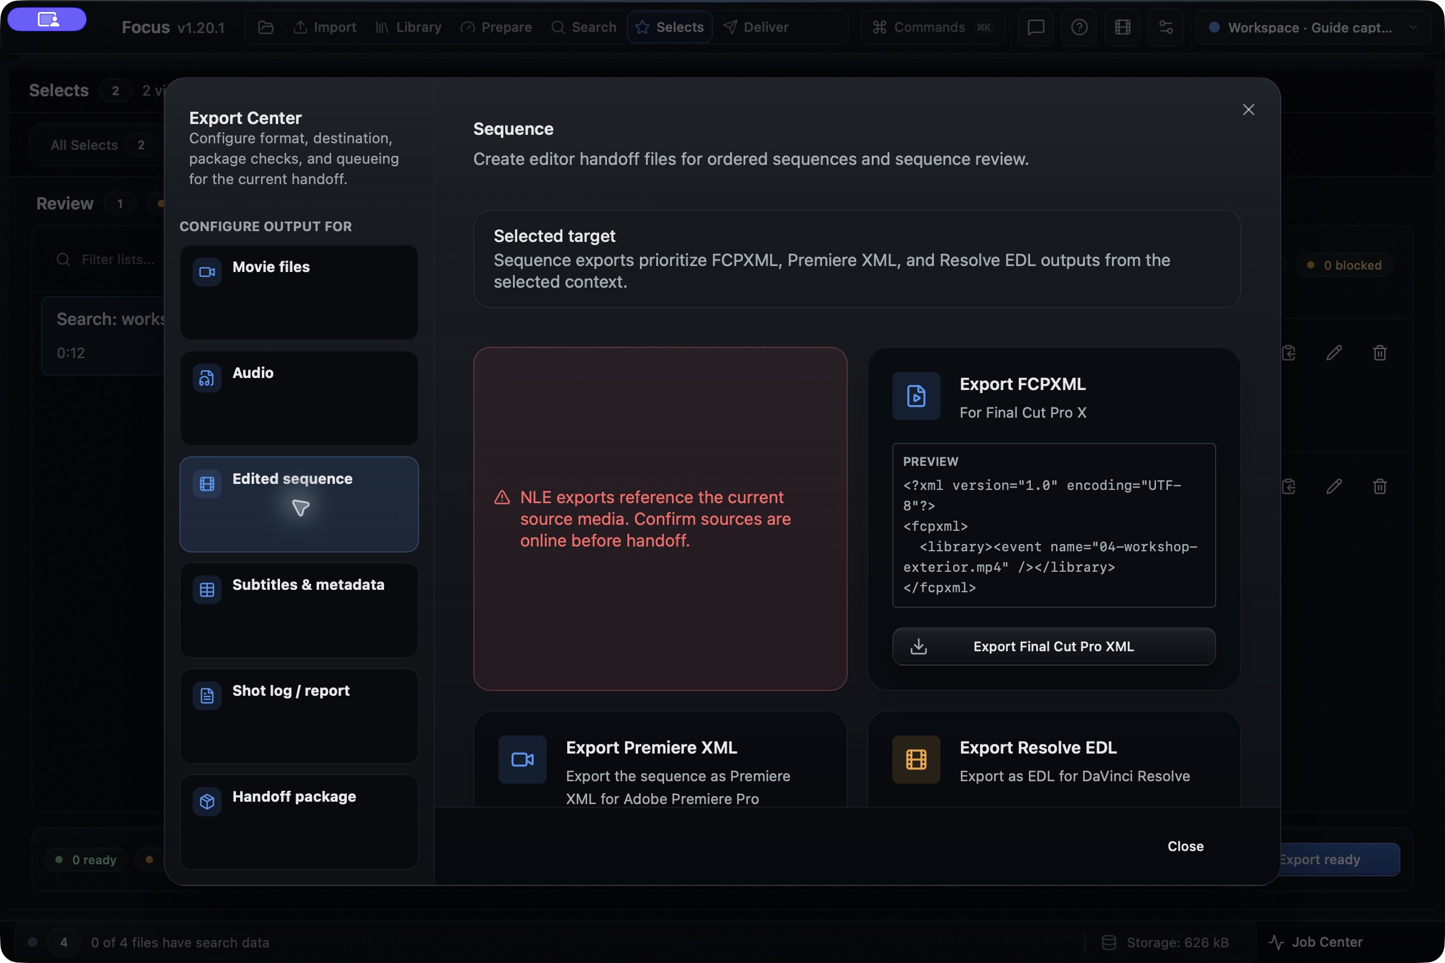Screen dimensions: 1445x963
Task: Click the Export FCPXML file icon
Action: pyautogui.click(x=916, y=396)
